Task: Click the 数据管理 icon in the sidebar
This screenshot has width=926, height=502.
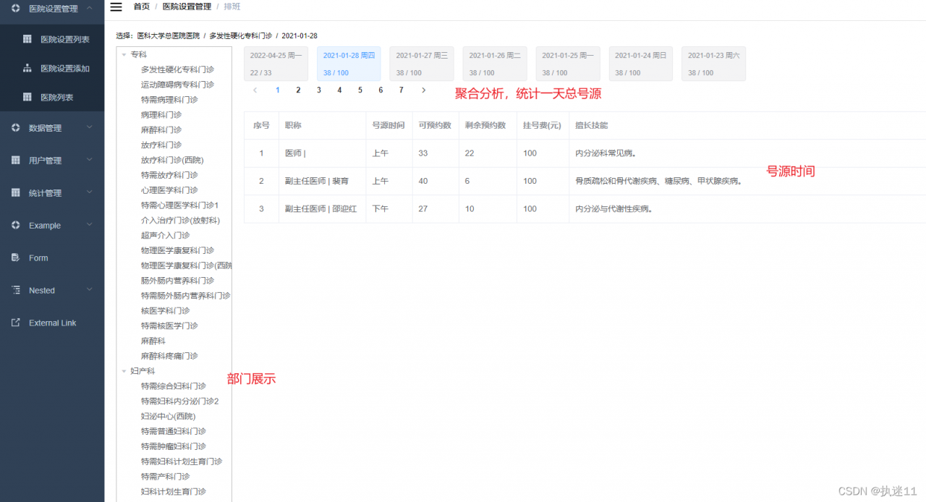Action: (x=17, y=128)
